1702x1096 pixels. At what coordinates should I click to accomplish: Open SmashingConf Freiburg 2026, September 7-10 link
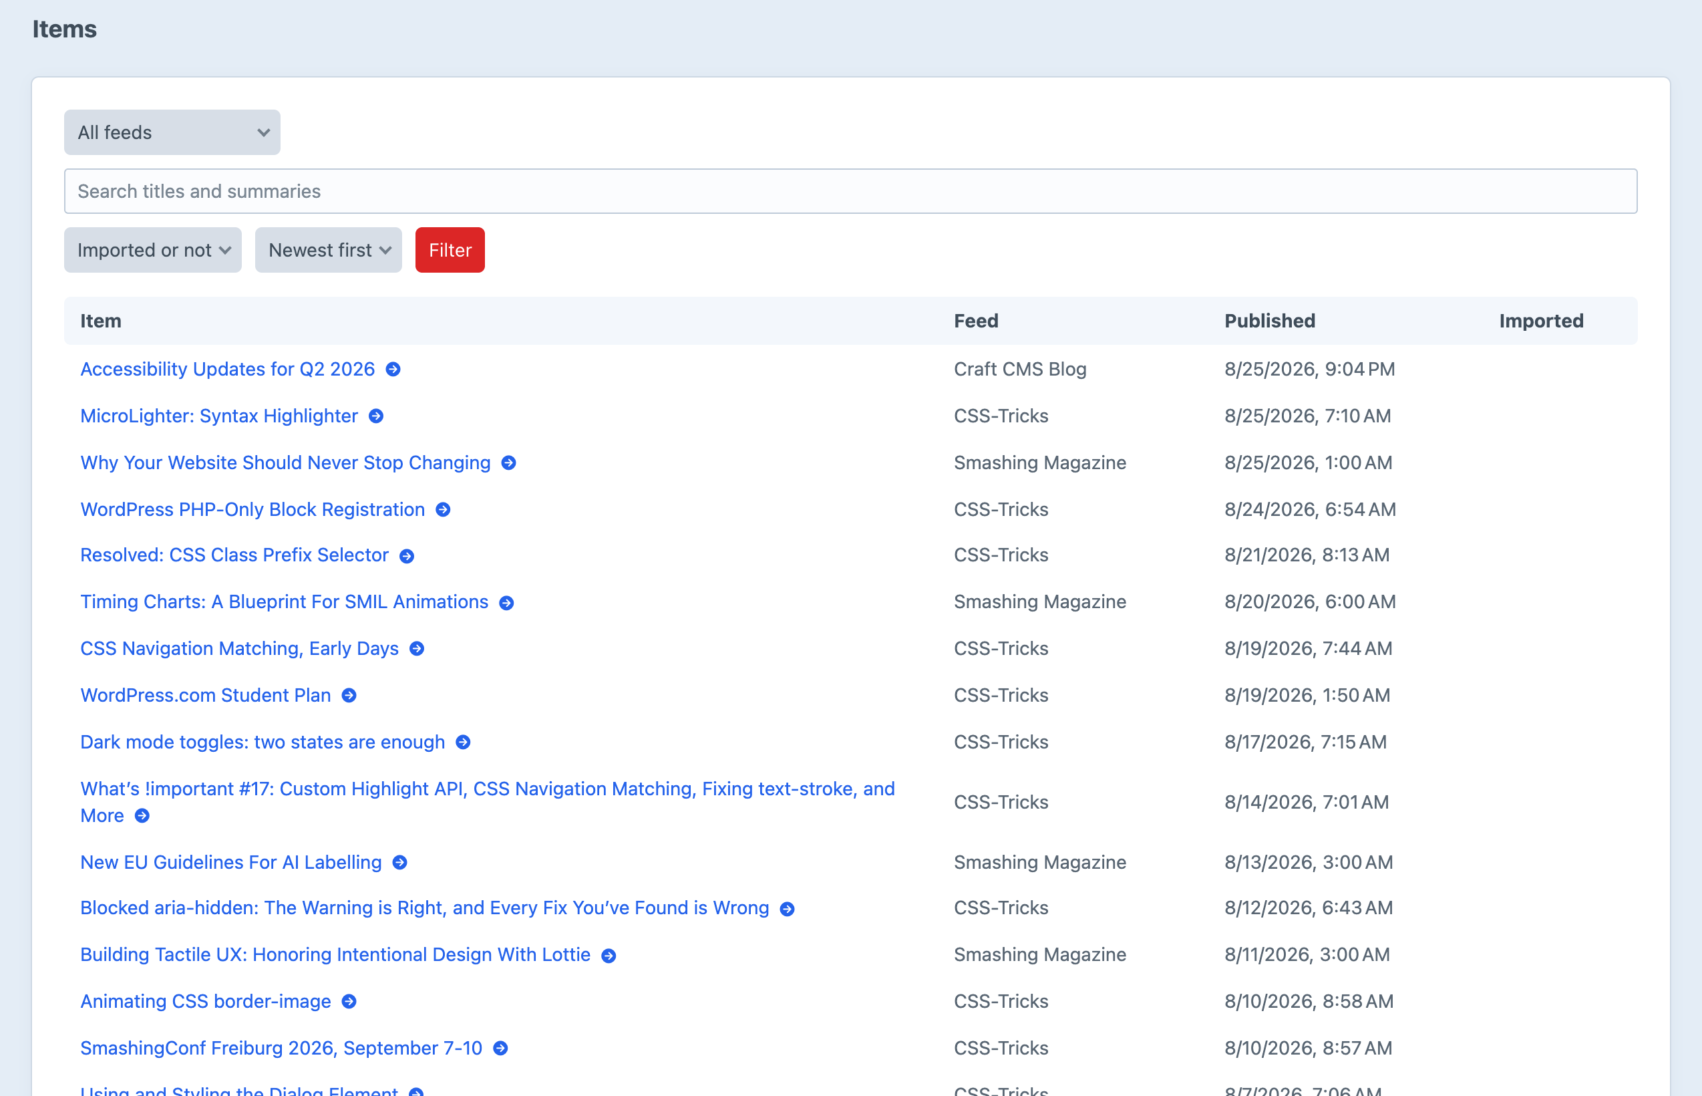[x=282, y=1049]
